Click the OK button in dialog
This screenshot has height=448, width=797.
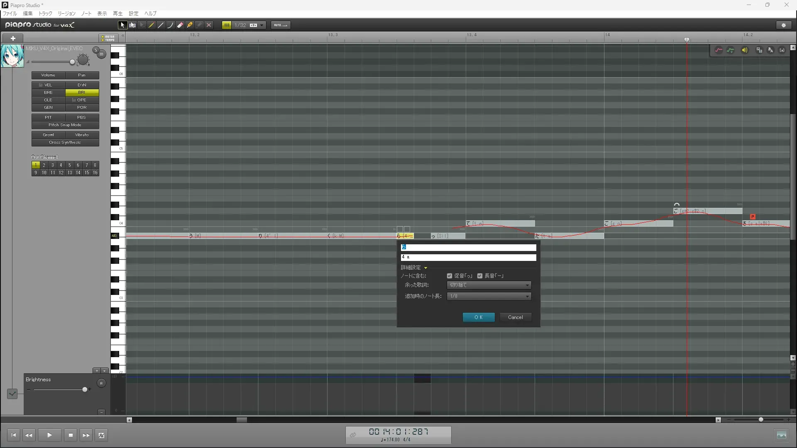(x=479, y=317)
